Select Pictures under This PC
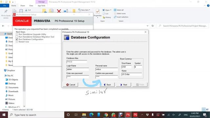This screenshot has width=210, height=118. click(10, 99)
